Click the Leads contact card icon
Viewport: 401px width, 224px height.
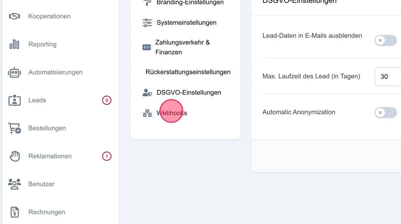[14, 100]
